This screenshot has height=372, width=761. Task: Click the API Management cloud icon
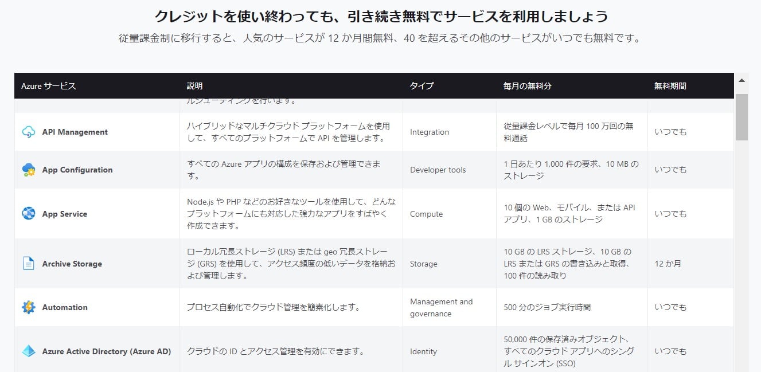point(29,132)
